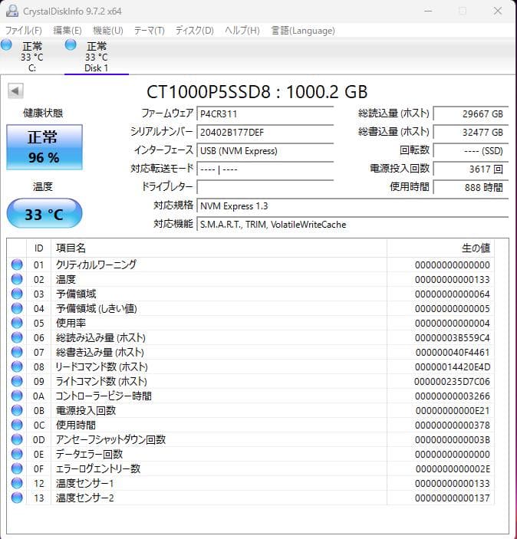Click raw value 0000000000003B
Viewport: 517px width, 539px height.
click(453, 439)
